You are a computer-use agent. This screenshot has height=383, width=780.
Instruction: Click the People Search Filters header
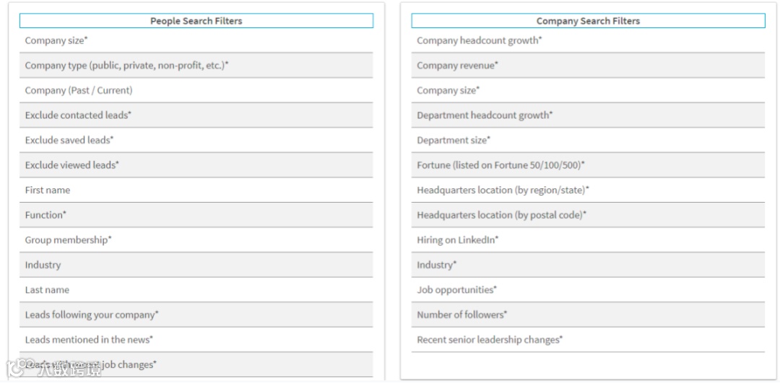[x=196, y=21]
